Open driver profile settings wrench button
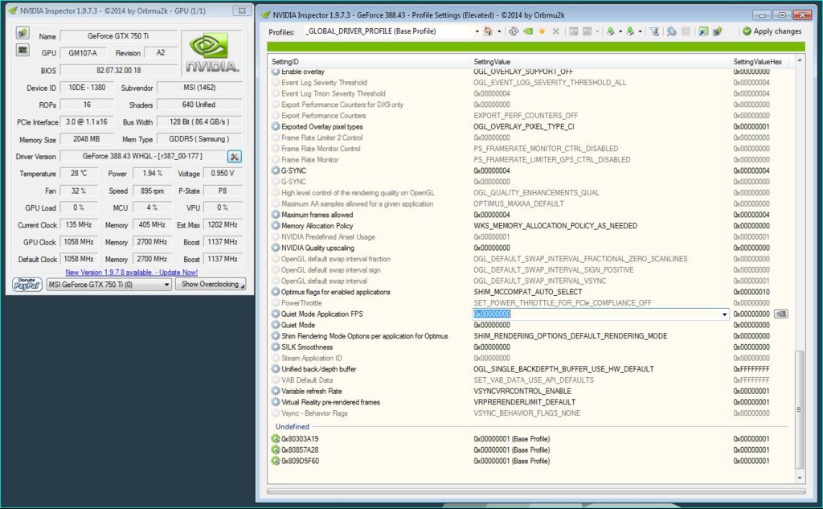The image size is (823, 509). (x=234, y=157)
